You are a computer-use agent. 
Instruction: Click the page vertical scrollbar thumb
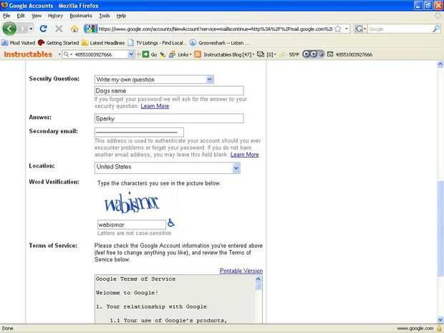pyautogui.click(x=440, y=228)
